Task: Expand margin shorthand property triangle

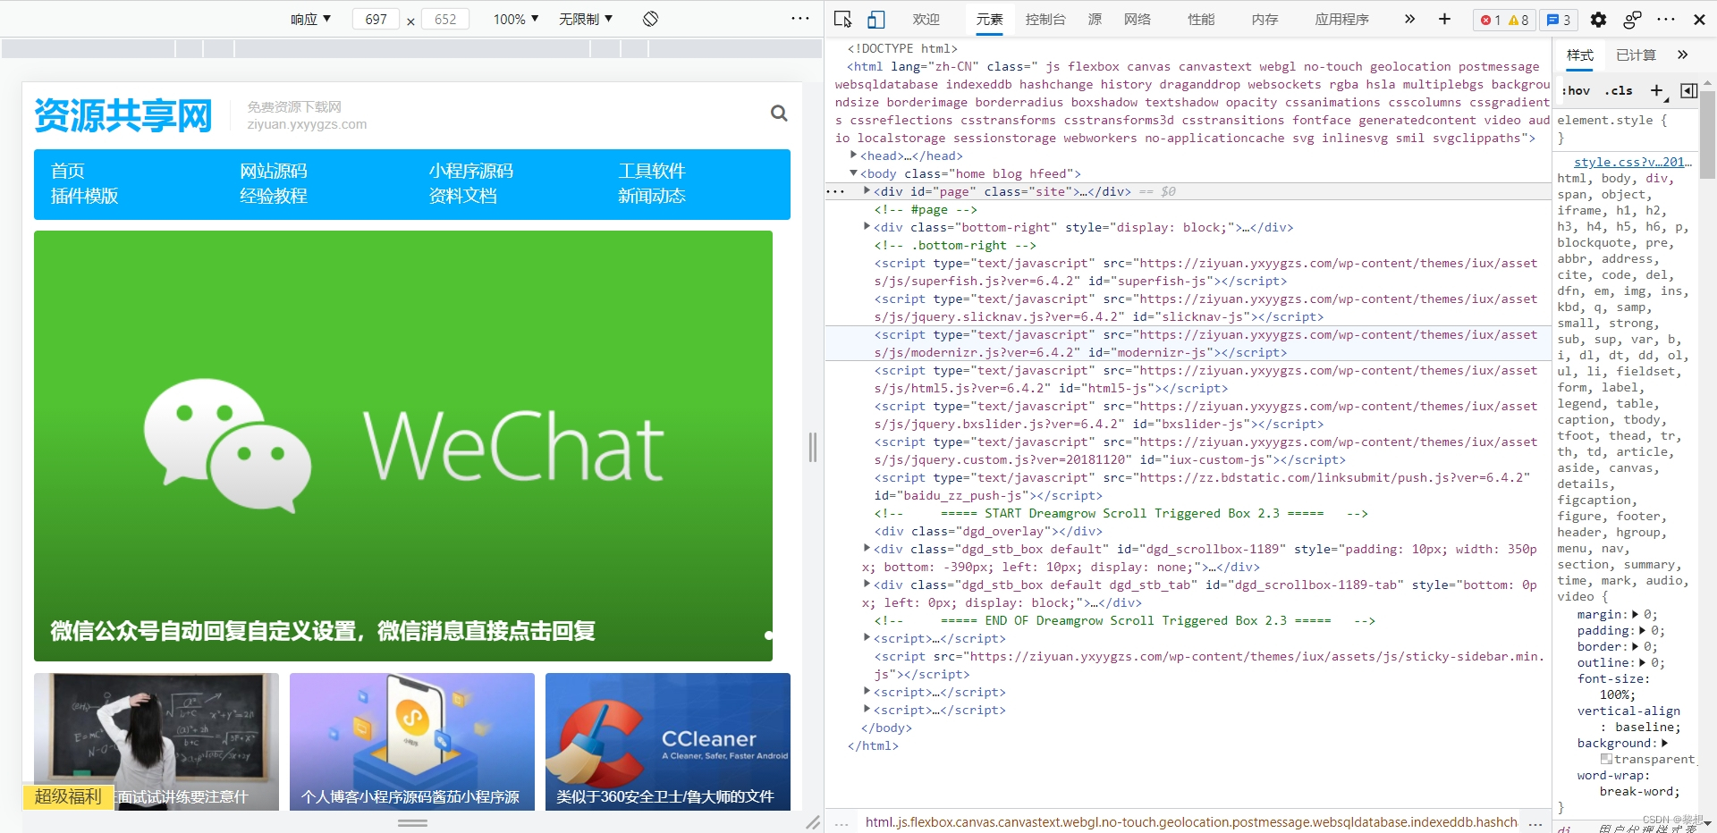Action: [1635, 614]
